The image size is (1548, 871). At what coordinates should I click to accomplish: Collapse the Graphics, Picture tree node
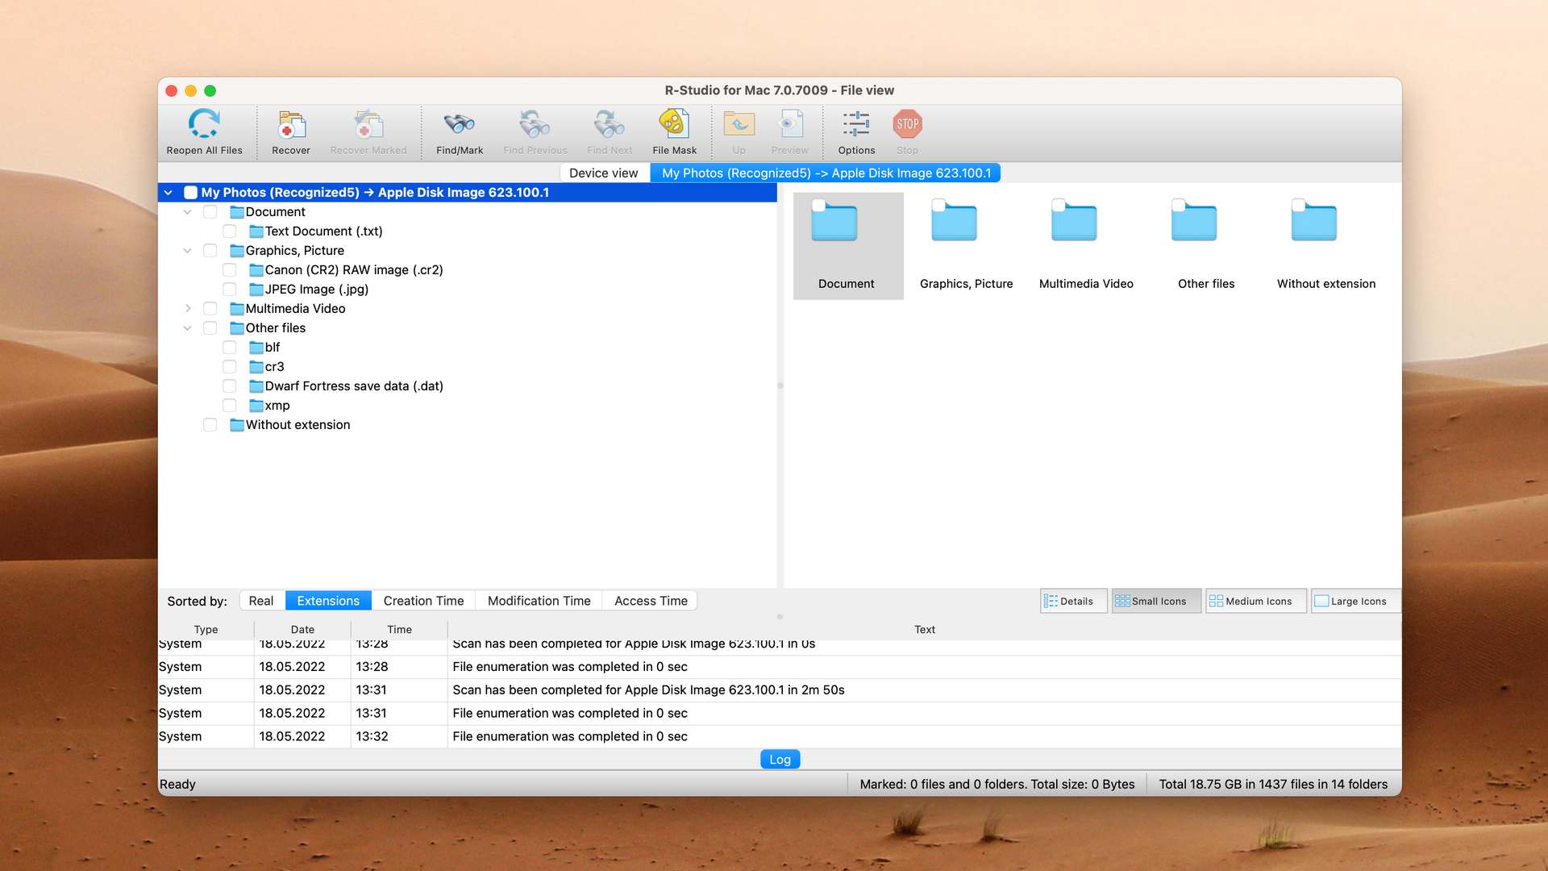point(188,251)
